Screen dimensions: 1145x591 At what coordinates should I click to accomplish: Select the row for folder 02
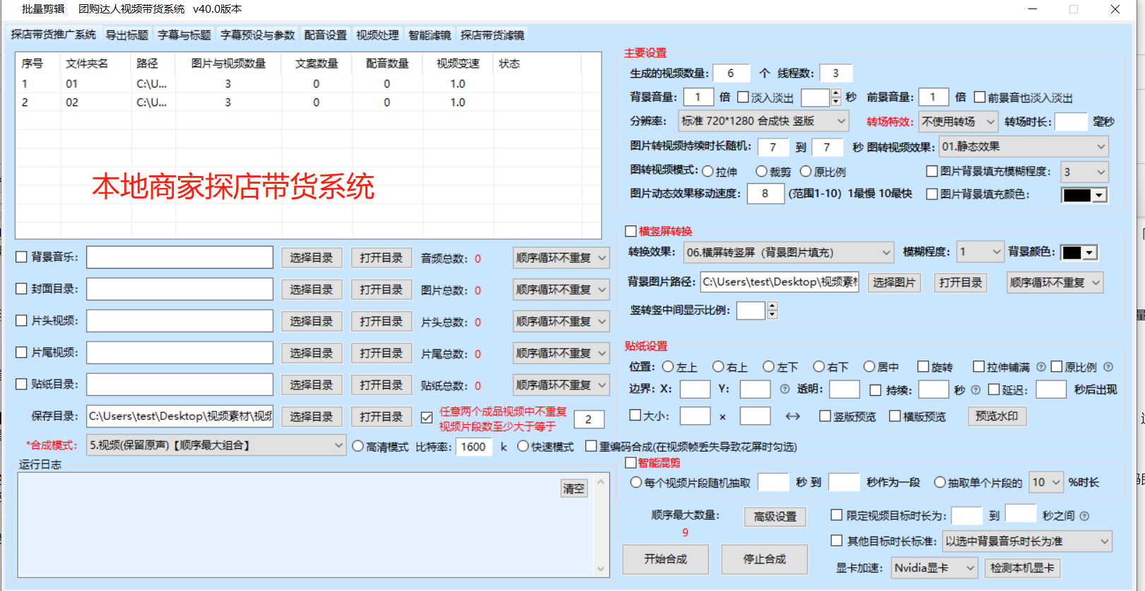(x=308, y=103)
